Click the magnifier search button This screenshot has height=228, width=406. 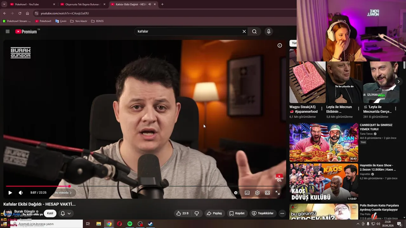point(254,31)
